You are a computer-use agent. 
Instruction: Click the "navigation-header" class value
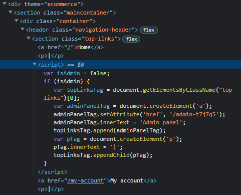(103, 30)
